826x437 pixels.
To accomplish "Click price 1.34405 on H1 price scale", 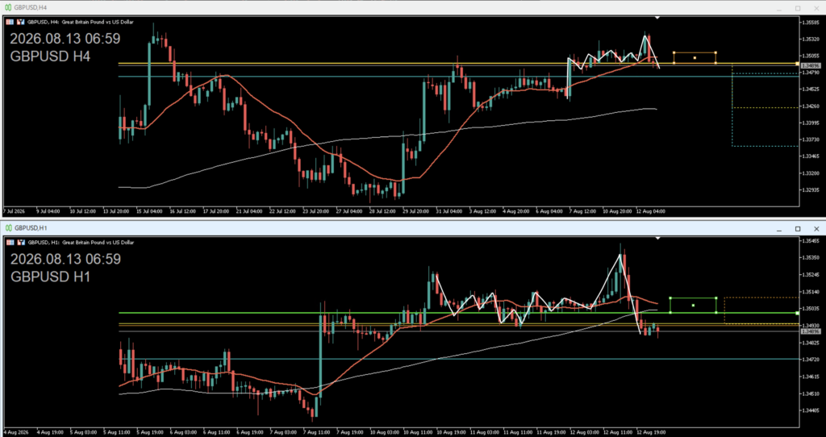I will [811, 410].
